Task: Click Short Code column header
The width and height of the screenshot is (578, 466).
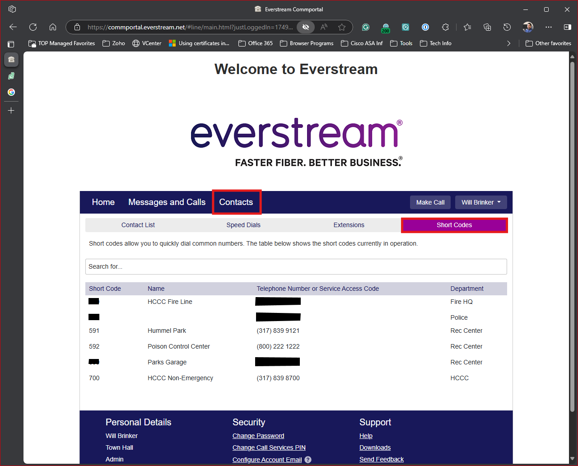Action: [105, 289]
